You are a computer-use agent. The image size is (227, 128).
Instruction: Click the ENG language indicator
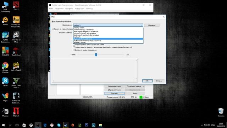click(x=213, y=125)
